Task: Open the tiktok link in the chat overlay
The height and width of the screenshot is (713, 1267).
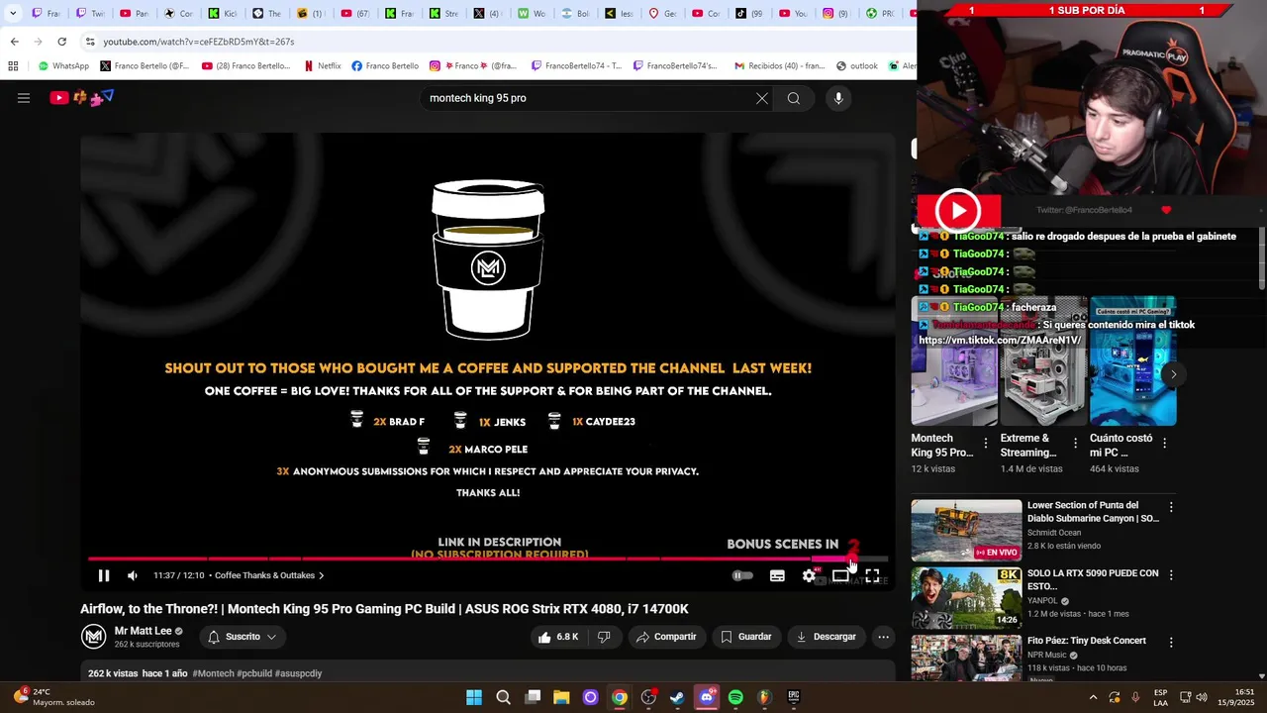Action: pos(1000,341)
